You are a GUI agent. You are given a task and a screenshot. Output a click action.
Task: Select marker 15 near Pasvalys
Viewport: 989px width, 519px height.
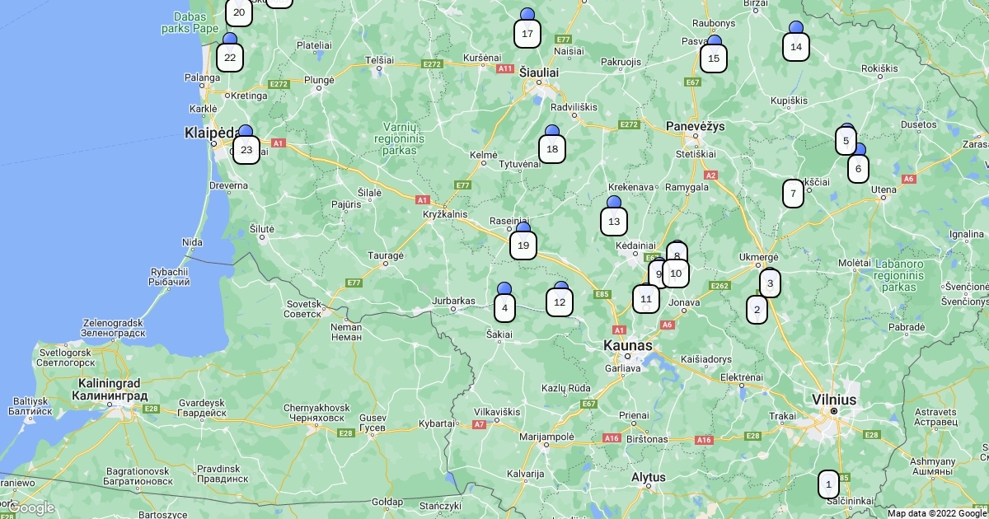[x=714, y=58]
